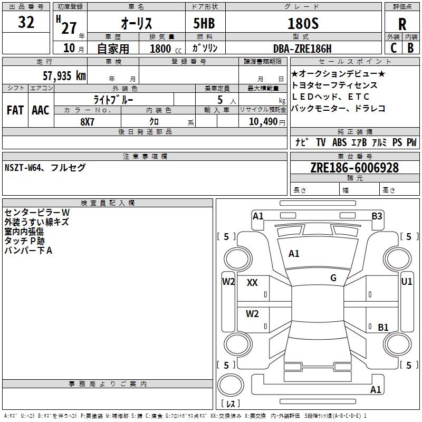Click the G windshield mark on diagram
Image resolution: width=422 pixels, height=422 pixels.
[333, 278]
